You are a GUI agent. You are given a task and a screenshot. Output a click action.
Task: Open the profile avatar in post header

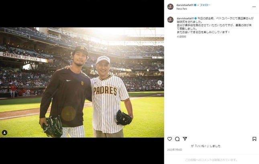[170, 6]
